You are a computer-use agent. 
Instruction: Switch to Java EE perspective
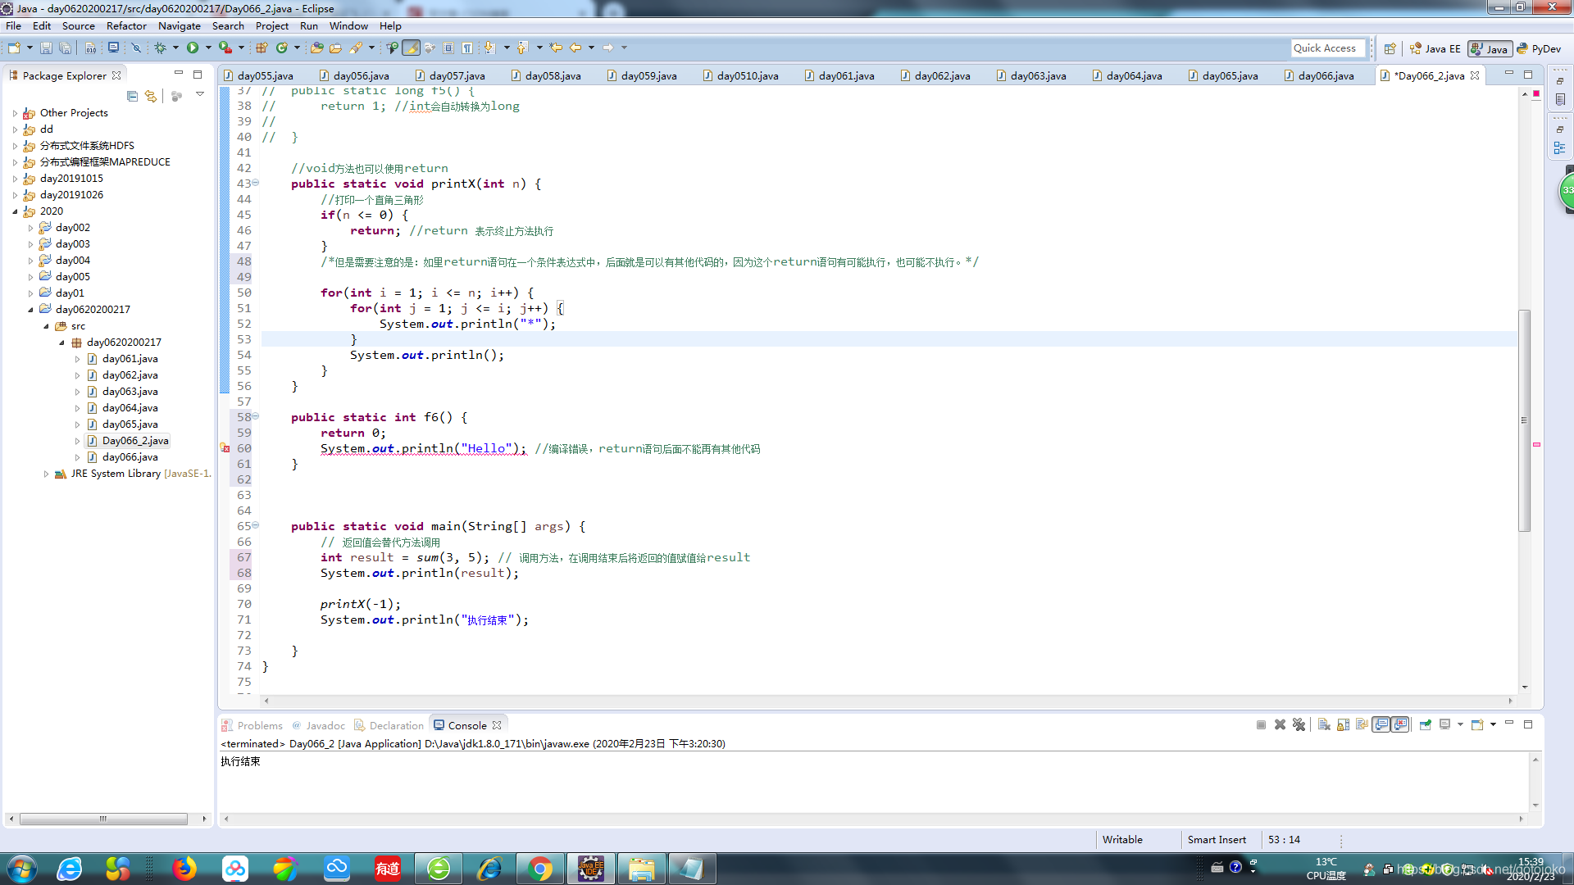coord(1435,49)
